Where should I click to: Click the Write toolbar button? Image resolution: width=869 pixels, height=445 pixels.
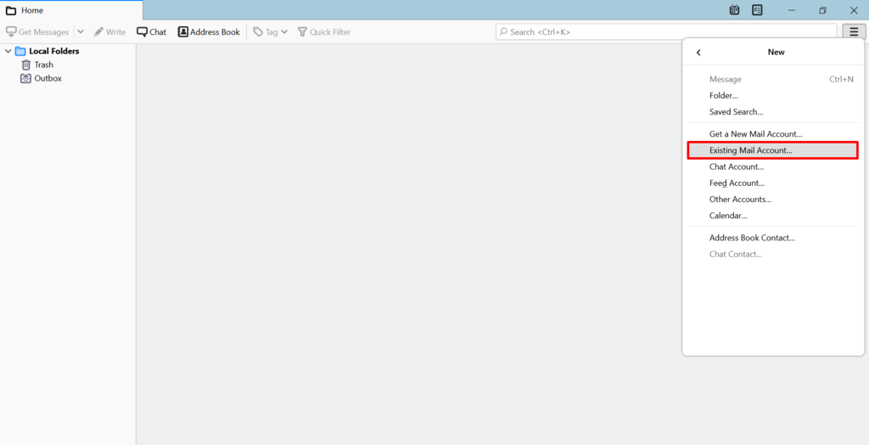[109, 31]
